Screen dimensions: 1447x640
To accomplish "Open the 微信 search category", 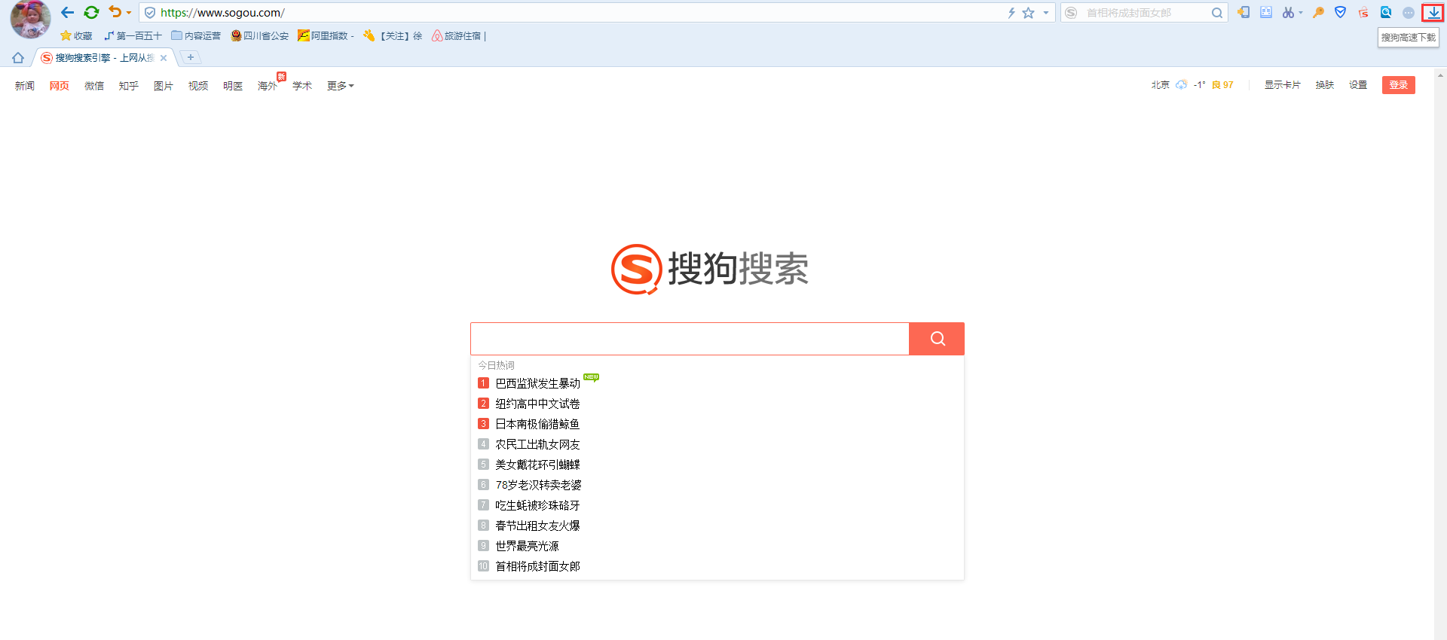I will coord(94,86).
